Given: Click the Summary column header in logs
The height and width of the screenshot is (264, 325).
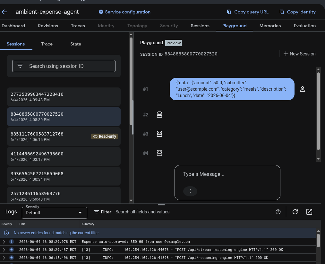Looking at the screenshot, I should [88, 224].
